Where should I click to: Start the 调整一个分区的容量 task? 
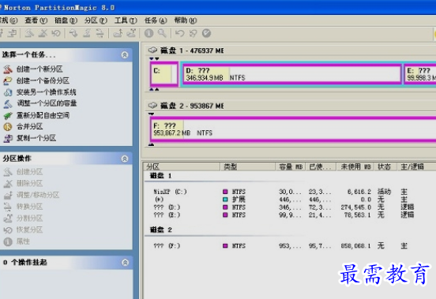click(x=47, y=103)
